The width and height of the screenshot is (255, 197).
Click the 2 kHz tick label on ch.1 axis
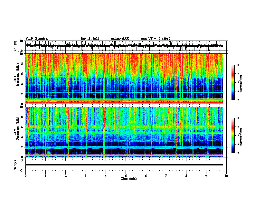(x=23, y=94)
